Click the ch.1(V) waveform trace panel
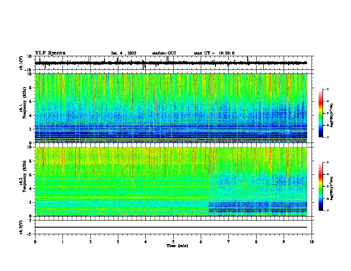351x271 pixels. [174, 63]
